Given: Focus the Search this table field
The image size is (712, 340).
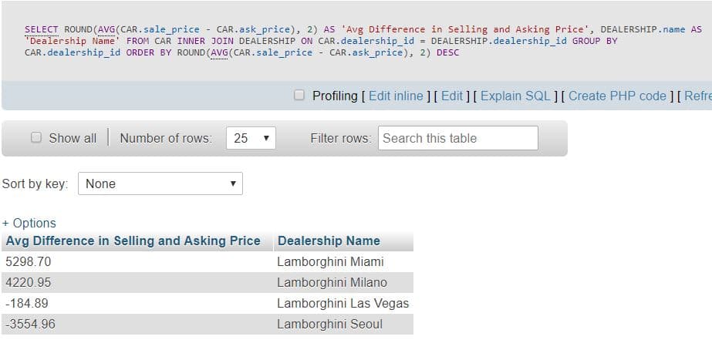Looking at the screenshot, I should pyautogui.click(x=457, y=138).
